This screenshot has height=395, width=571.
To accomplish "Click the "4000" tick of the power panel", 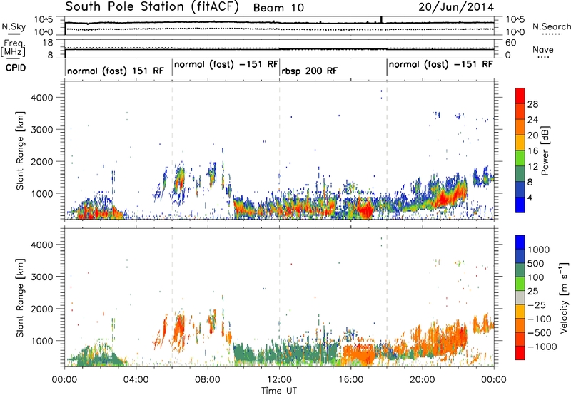I will point(41,98).
